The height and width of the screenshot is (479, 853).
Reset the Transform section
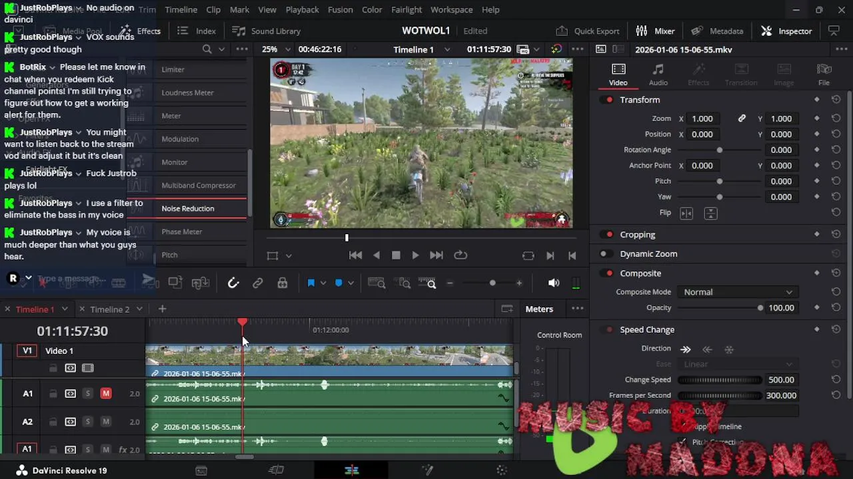pos(836,100)
